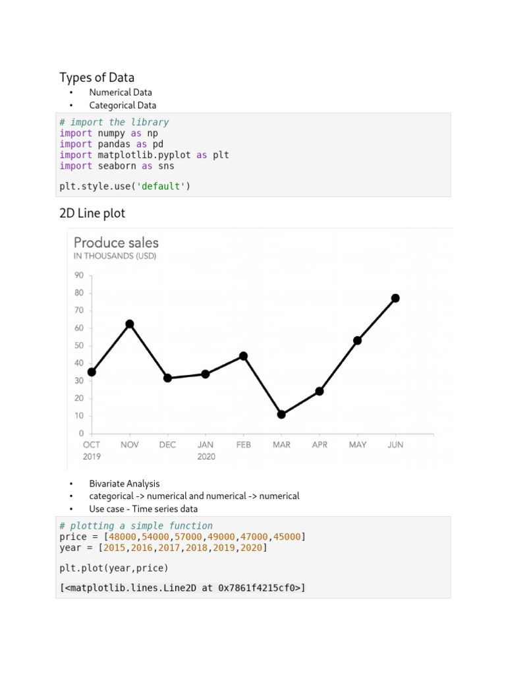The height and width of the screenshot is (675, 506).
Task: Click the plt.plot(year,price) code line
Action: coord(113,568)
